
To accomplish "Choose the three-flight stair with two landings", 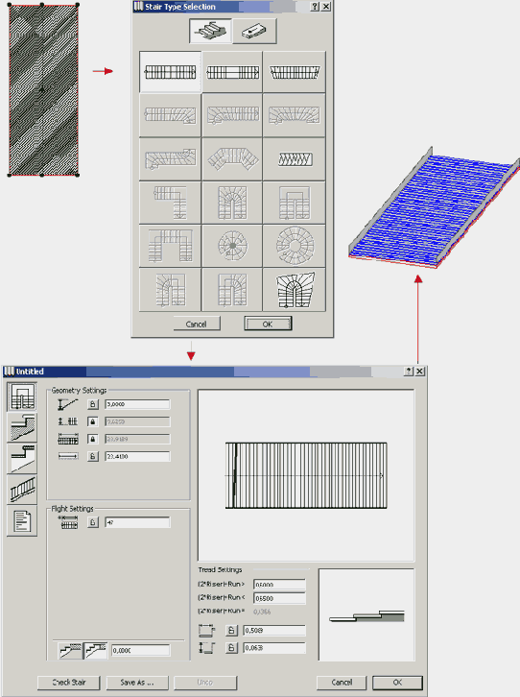I will click(x=170, y=246).
